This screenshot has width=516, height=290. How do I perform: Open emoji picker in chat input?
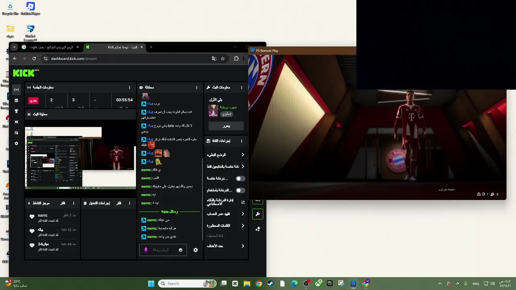pyautogui.click(x=181, y=250)
